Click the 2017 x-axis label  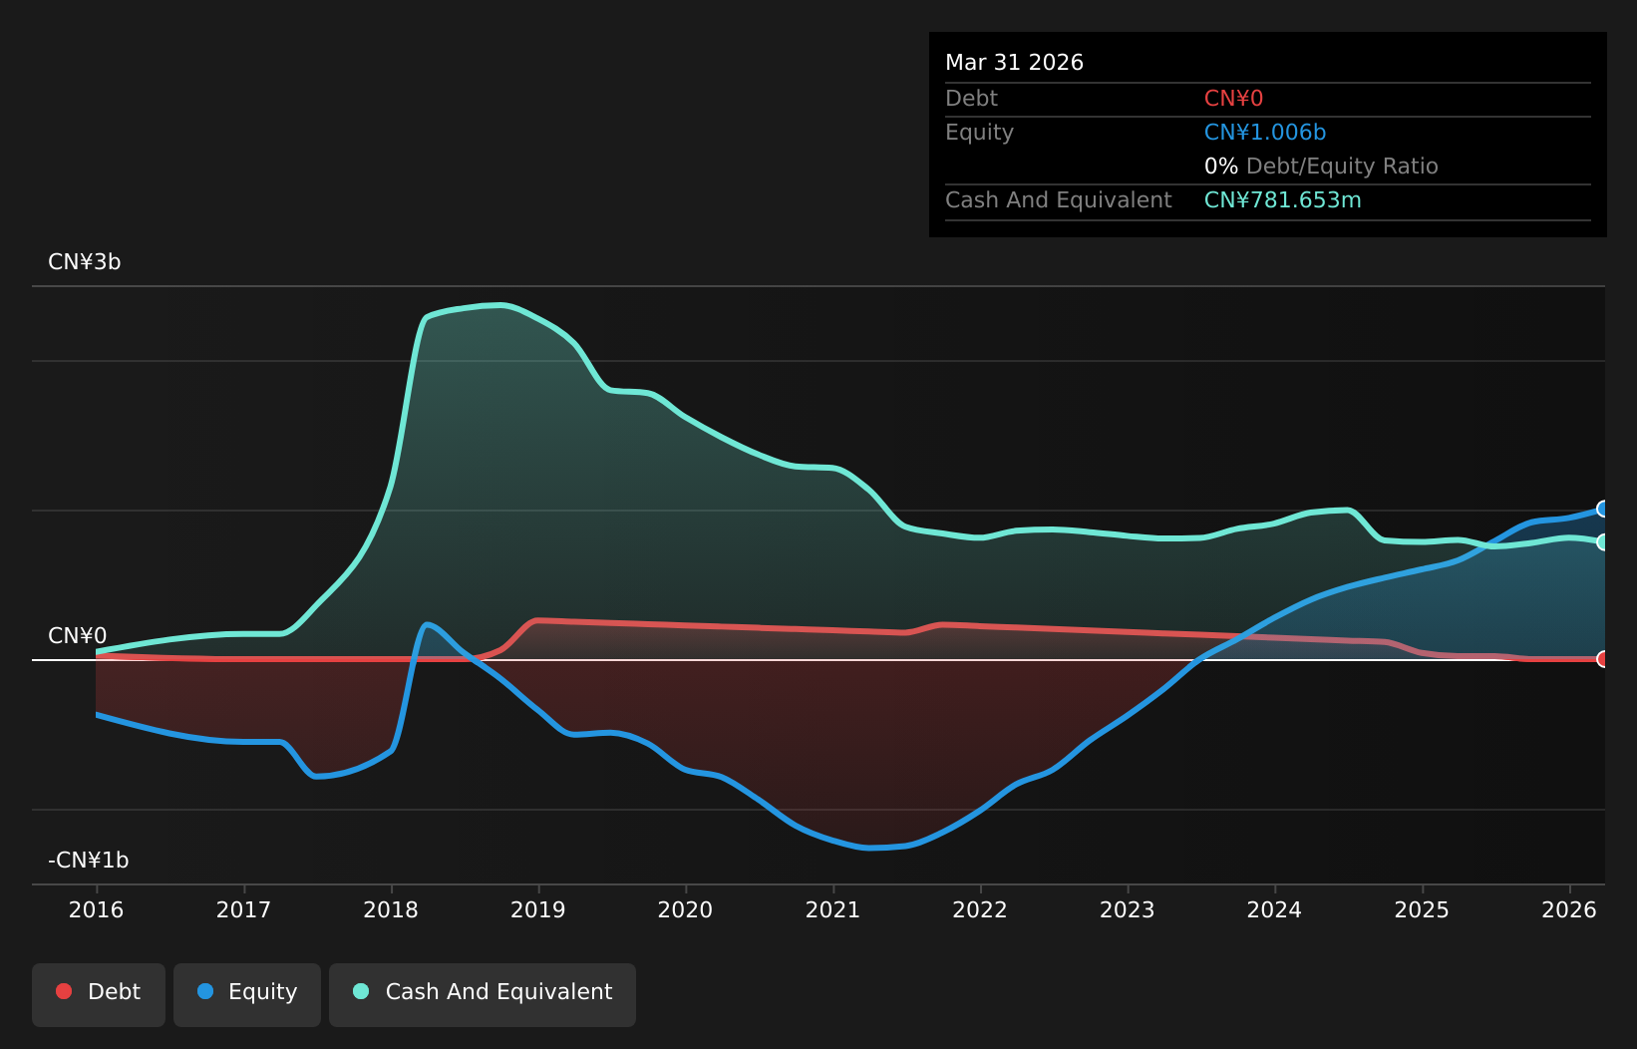(243, 910)
